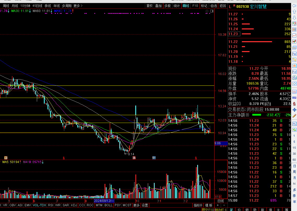Switch to the KDJ indicator tab

[74, 205]
